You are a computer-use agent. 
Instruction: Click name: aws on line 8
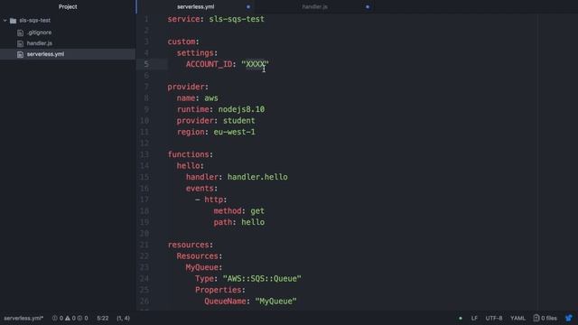(197, 98)
